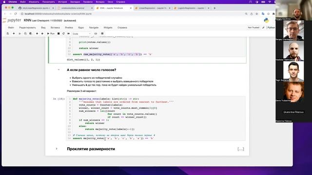Image resolution: width=312 pixels, height=175 pixels.
Task: Open the Закладки menu in macOS menu bar
Action: (x=75, y=2)
